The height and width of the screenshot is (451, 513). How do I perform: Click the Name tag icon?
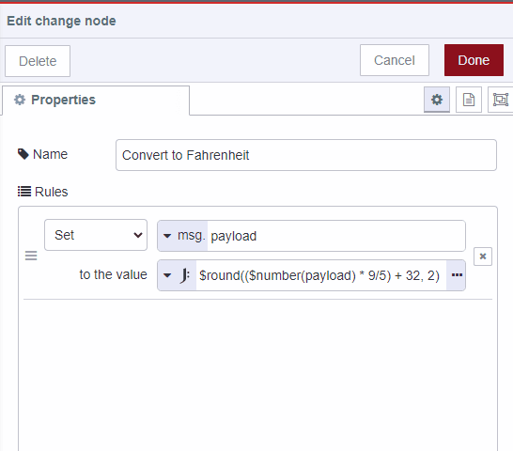click(x=23, y=154)
